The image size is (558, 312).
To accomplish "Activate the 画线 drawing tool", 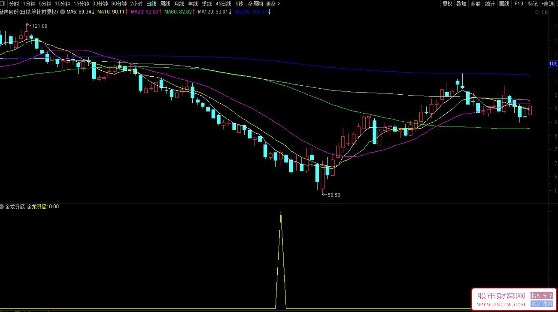I will point(504,3).
